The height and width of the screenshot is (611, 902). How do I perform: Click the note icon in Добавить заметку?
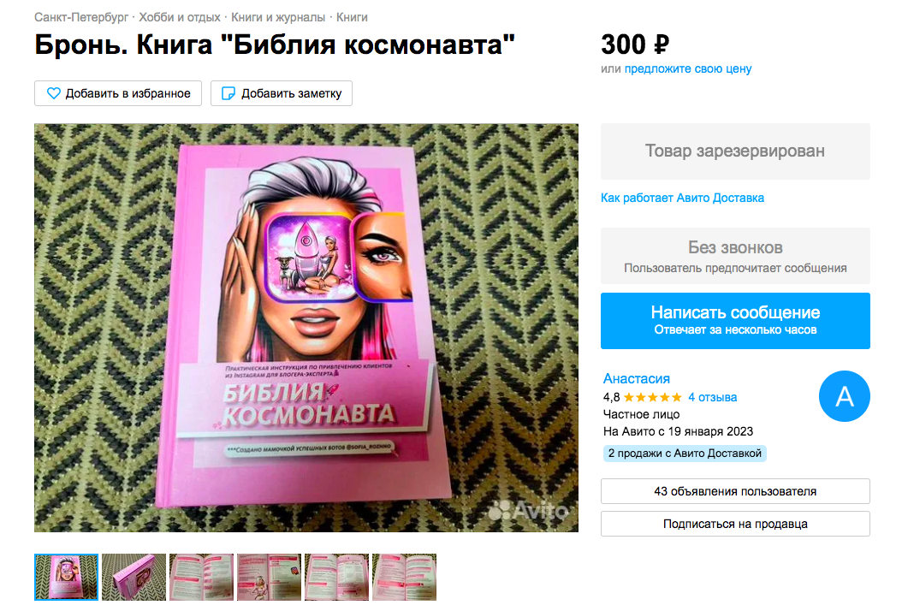(228, 93)
